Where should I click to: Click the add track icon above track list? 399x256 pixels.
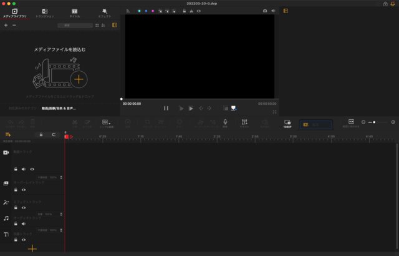(9, 134)
